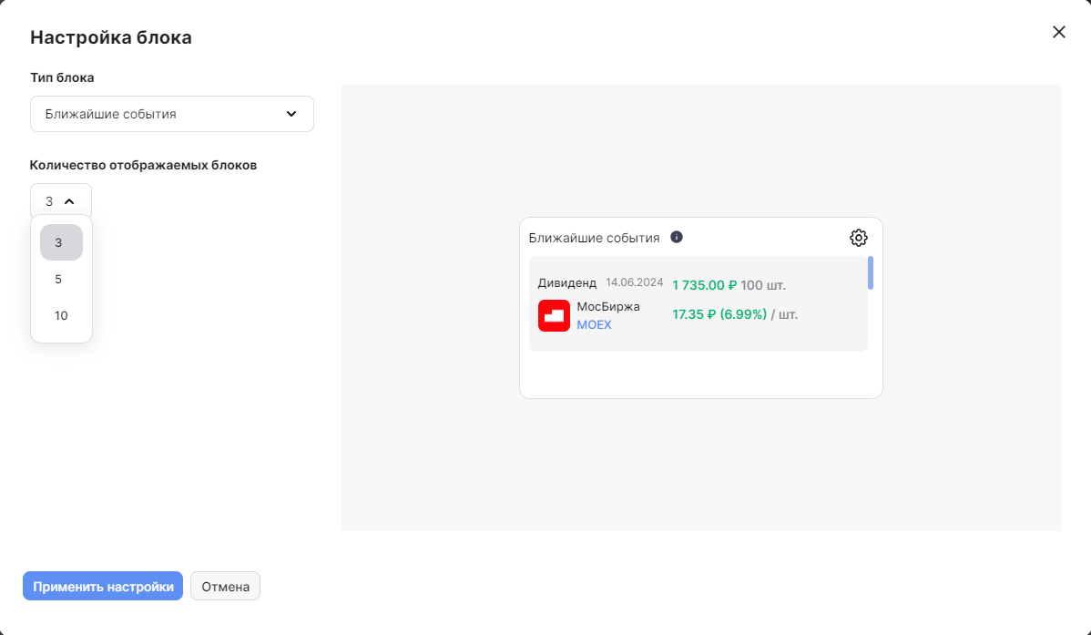Click the gear settings icon in preview card
This screenshot has height=635, width=1091.
tap(859, 238)
